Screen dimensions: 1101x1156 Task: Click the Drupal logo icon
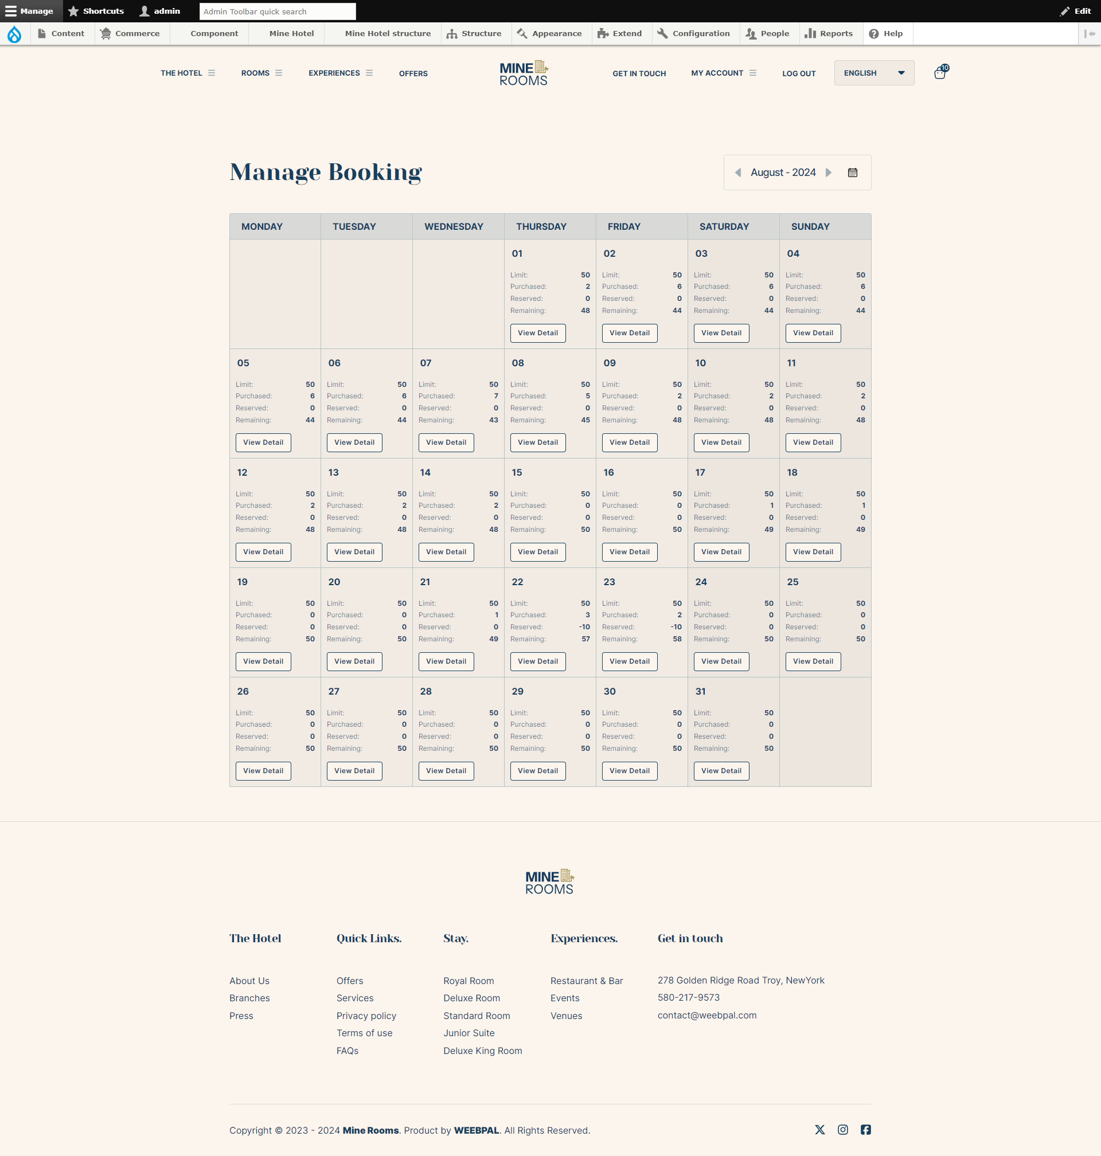coord(14,33)
